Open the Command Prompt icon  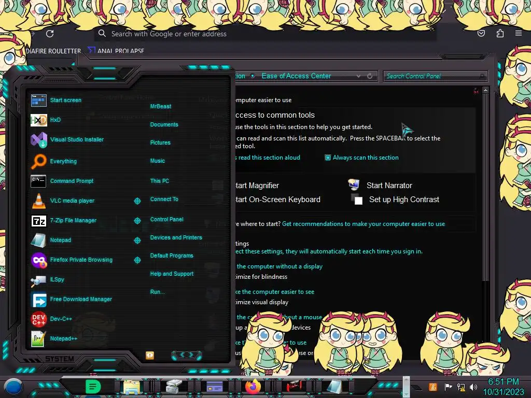(38, 181)
